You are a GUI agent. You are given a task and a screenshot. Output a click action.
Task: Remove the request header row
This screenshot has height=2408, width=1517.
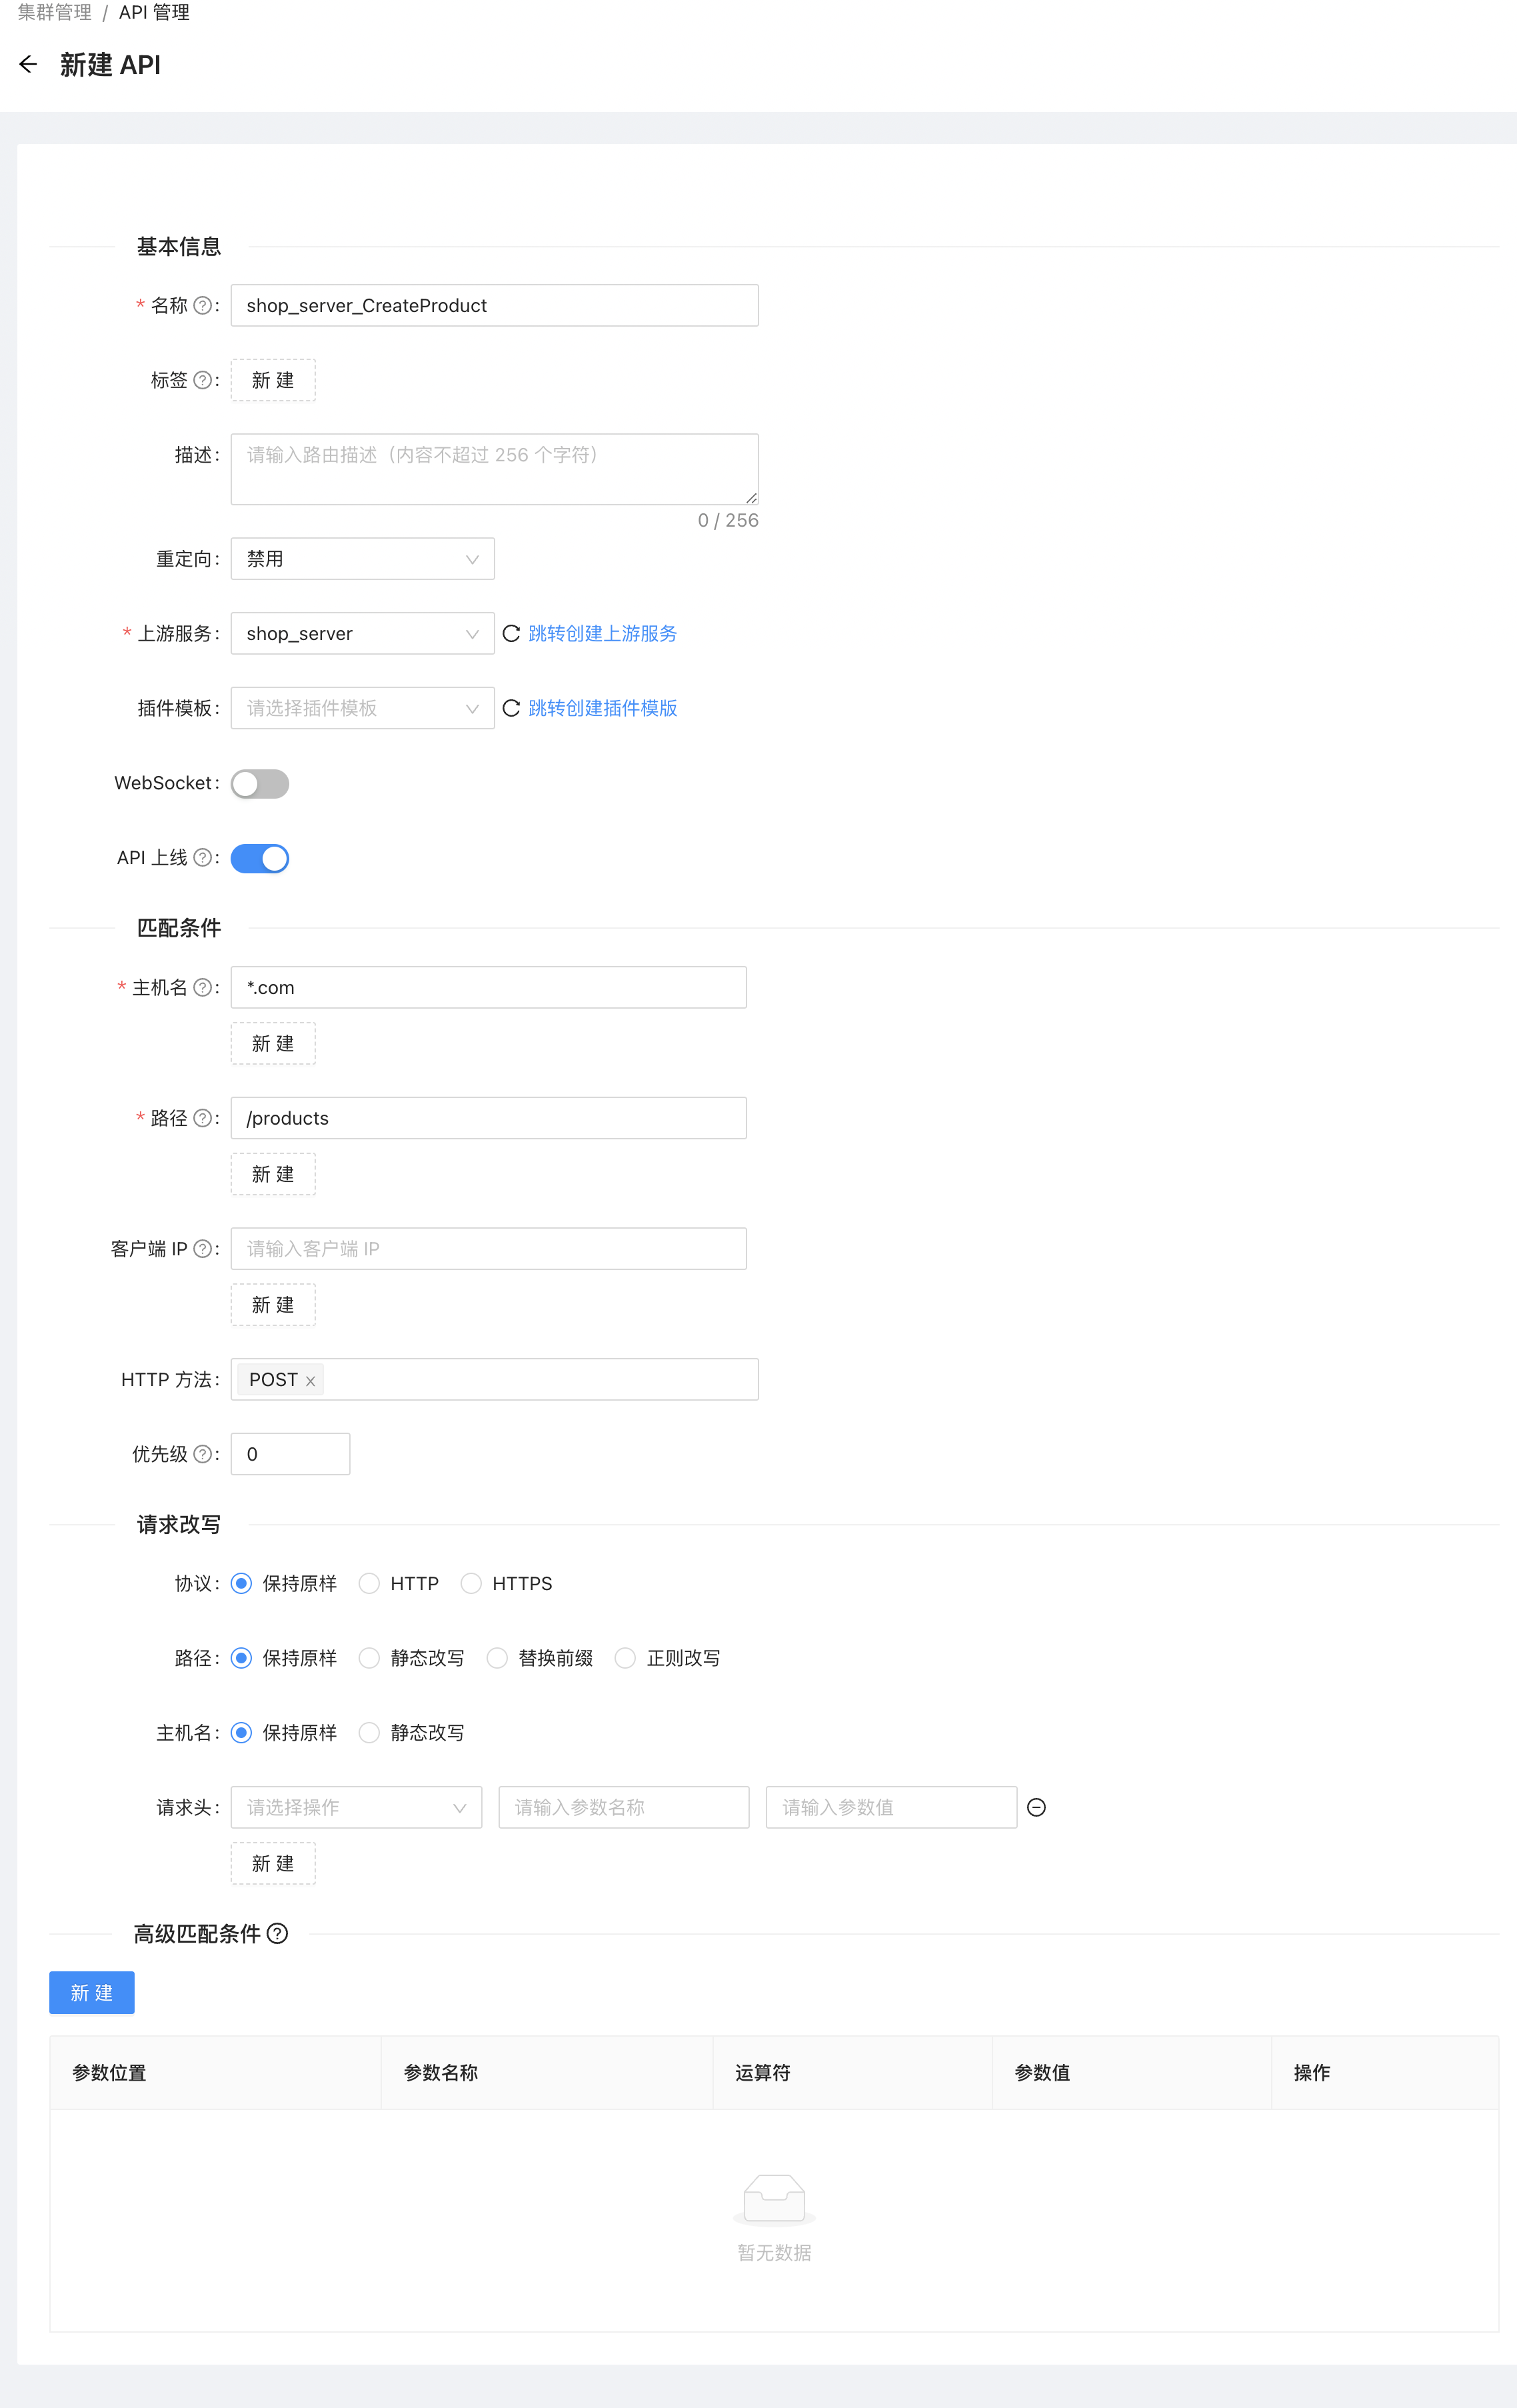coord(1037,1808)
